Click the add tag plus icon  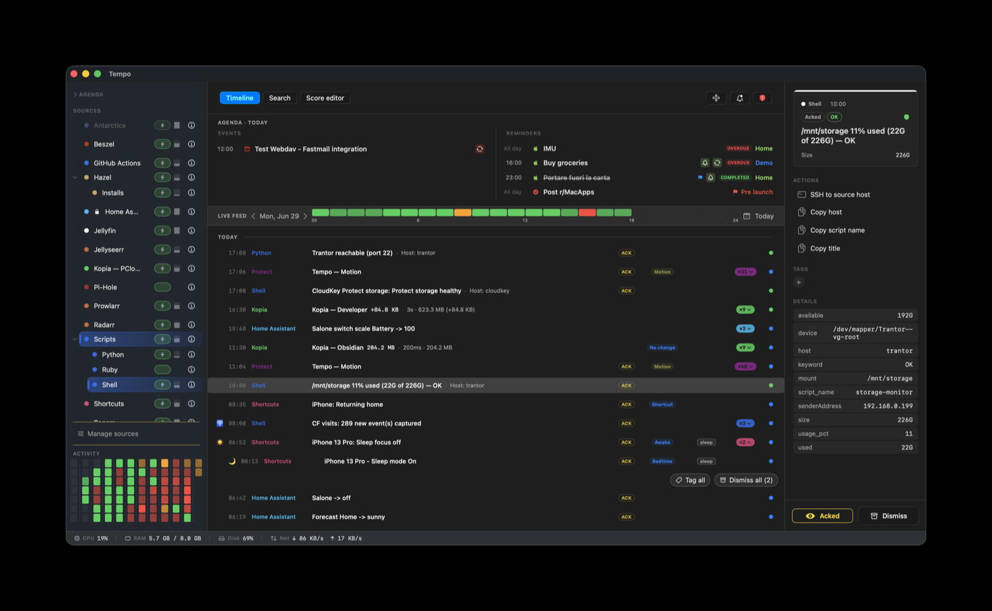coord(799,283)
